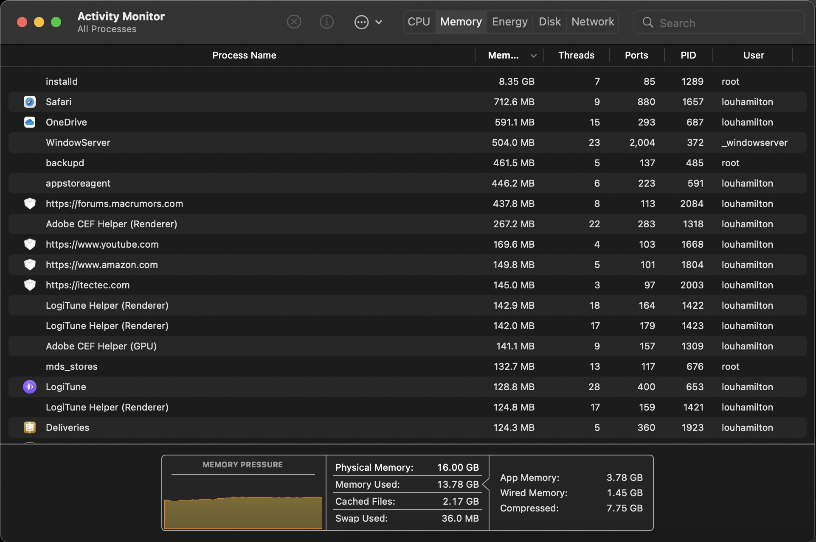The height and width of the screenshot is (542, 816).
Task: Select LogiTune Helper (Renderer) using 142.9 MB
Action: 408,305
